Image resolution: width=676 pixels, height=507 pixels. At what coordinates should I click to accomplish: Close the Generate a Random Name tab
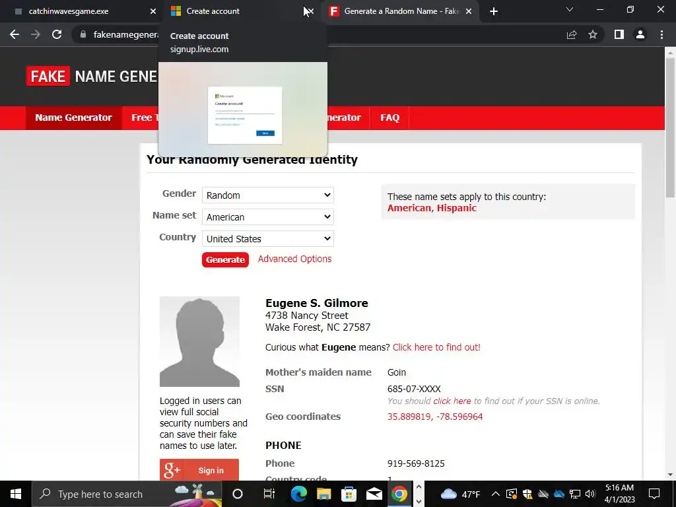469,11
